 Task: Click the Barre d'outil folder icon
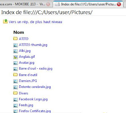pyautogui.click(x=15, y=75)
